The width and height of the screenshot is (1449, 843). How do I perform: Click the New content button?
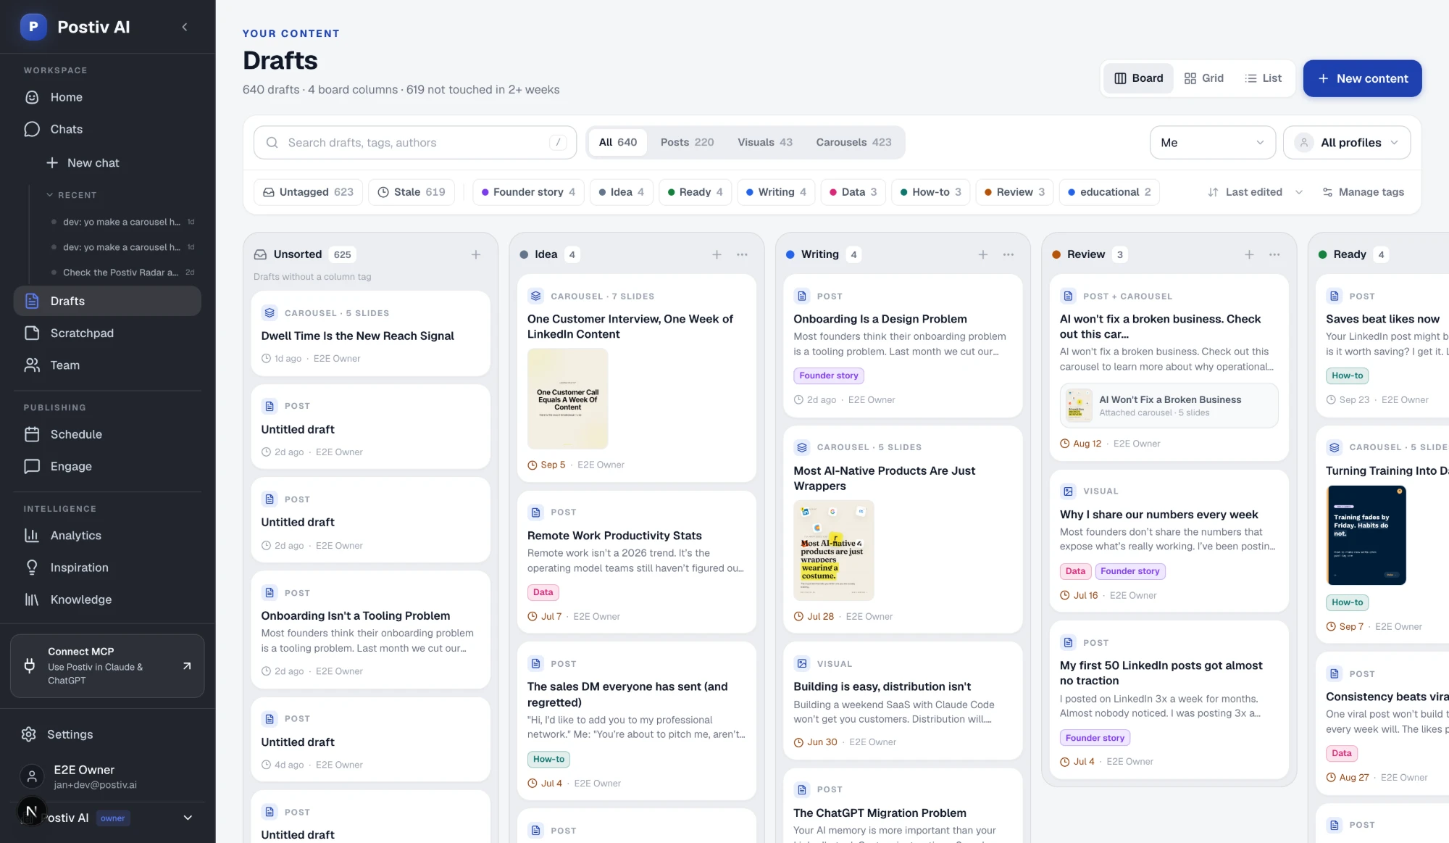(x=1362, y=78)
